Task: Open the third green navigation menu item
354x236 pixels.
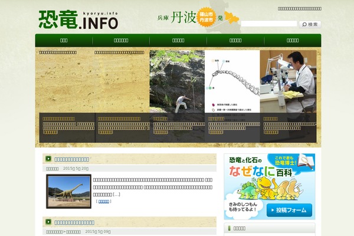Action: (178, 41)
